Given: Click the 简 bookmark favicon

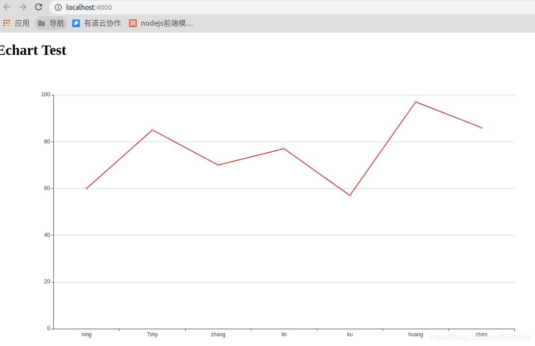Looking at the screenshot, I should click(x=133, y=23).
